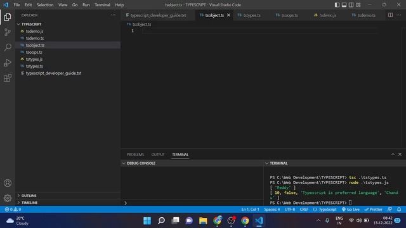
Task: Select the TERMINAL panel tab
Action: [x=180, y=155]
